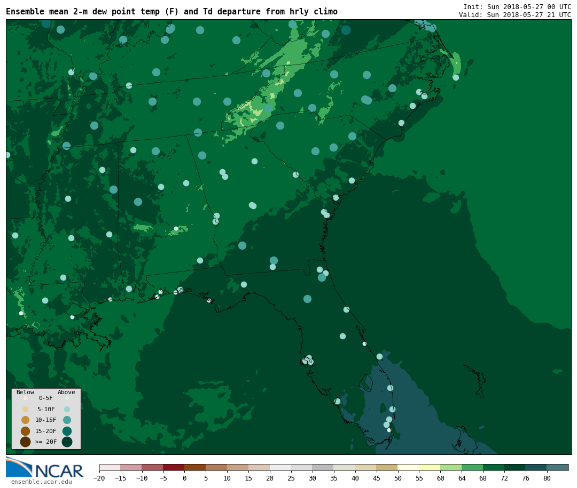Click the light green colorbar swatch between 60 and 64

click(451, 467)
